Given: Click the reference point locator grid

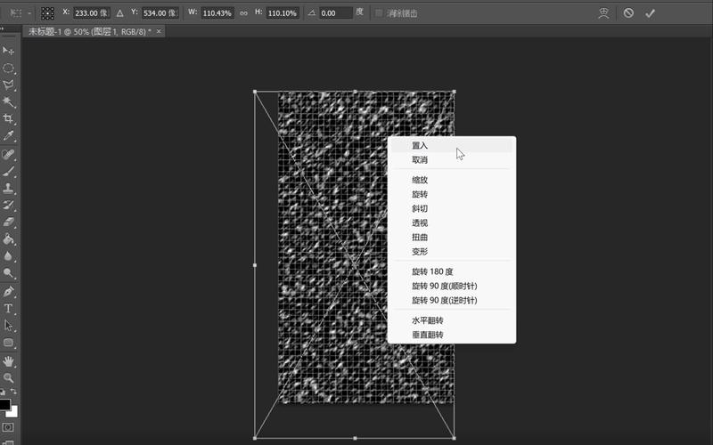Looking at the screenshot, I should pos(48,13).
